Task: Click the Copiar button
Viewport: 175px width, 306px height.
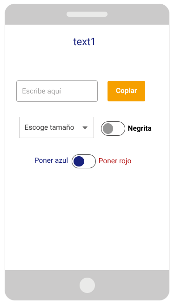Action: tap(127, 91)
